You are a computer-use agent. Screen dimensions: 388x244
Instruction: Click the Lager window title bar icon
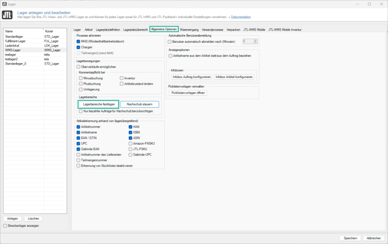pyautogui.click(x=4, y=4)
